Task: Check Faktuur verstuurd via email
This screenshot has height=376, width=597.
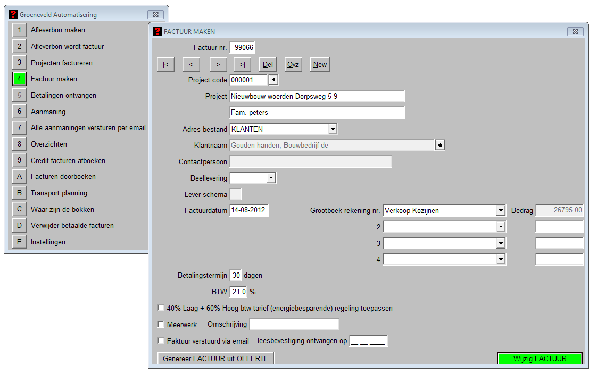Action: pos(161,341)
